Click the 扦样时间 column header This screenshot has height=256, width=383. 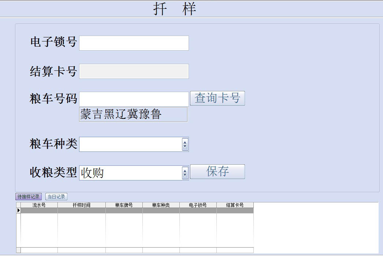81,205
